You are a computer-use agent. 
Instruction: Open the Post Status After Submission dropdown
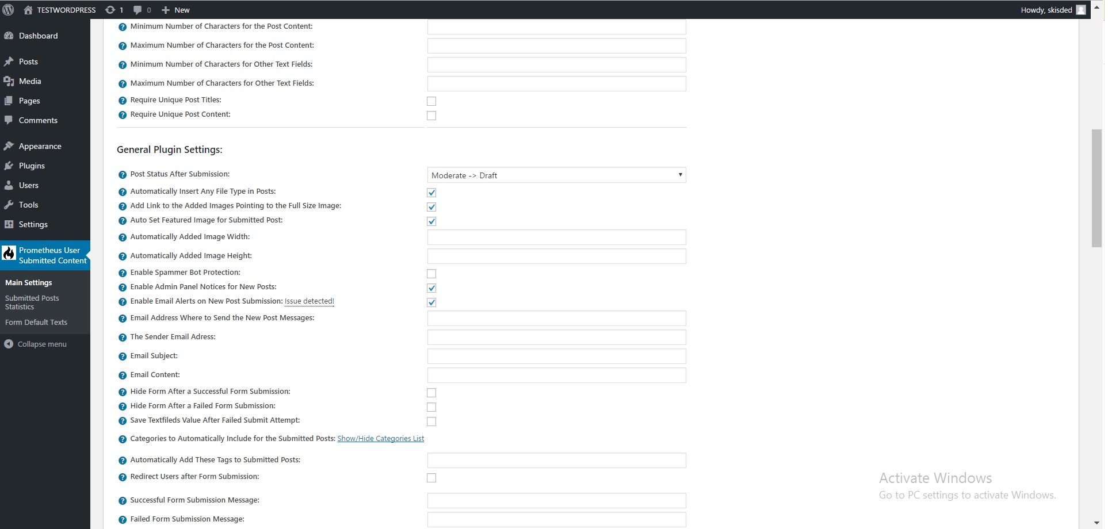(556, 175)
